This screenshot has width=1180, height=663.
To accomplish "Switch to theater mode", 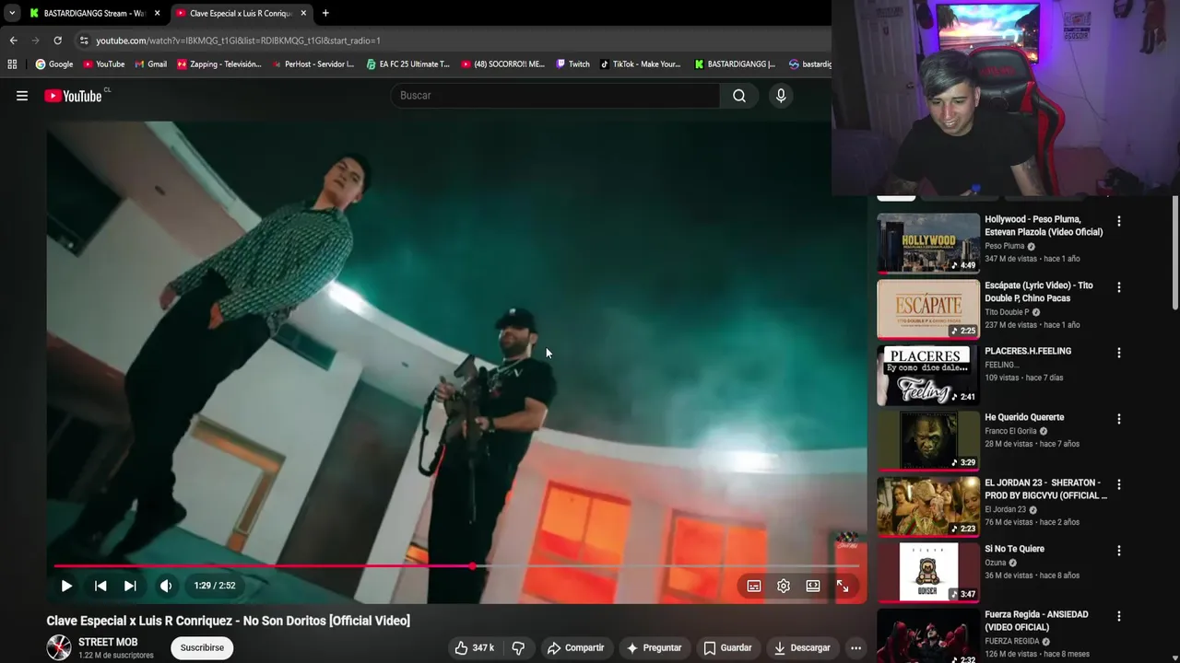I will (813, 586).
